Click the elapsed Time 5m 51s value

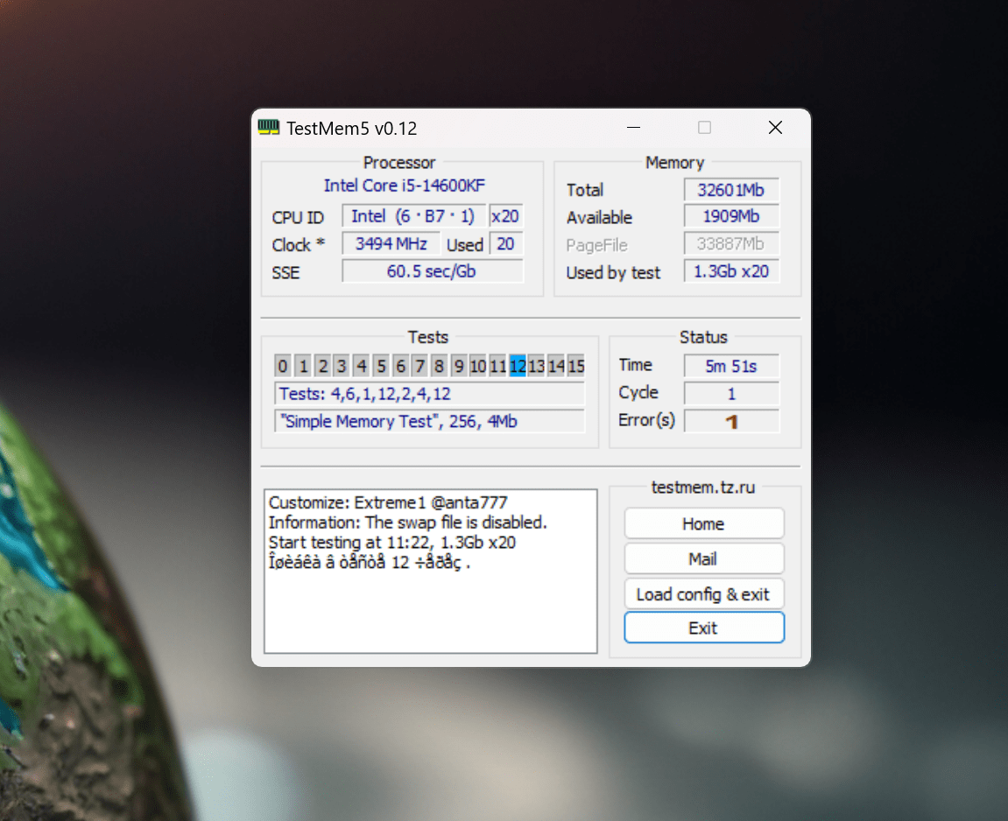(731, 366)
